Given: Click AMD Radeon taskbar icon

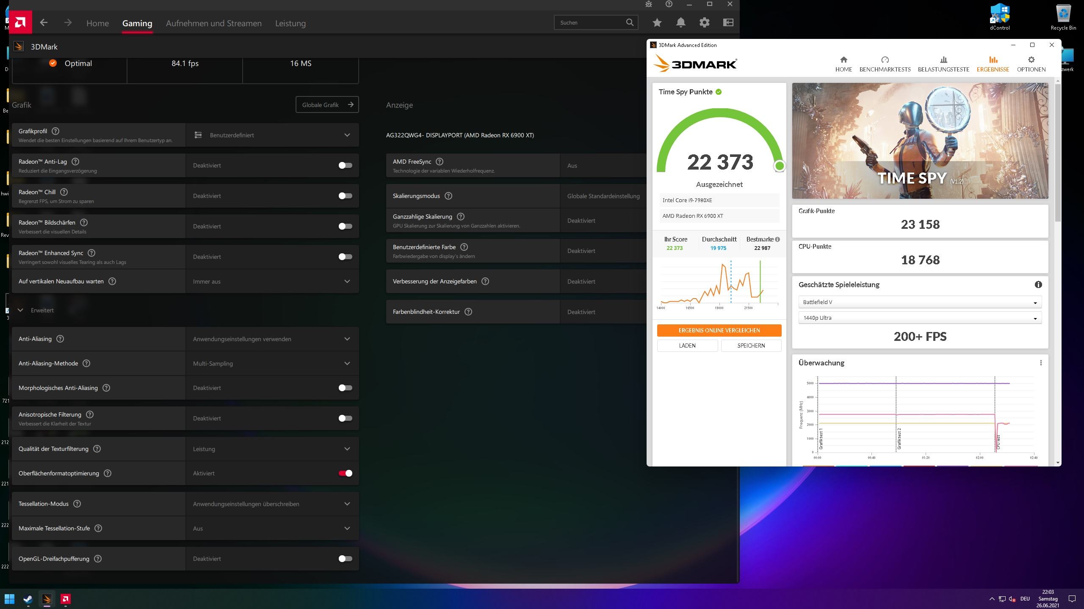Looking at the screenshot, I should pyautogui.click(x=65, y=599).
